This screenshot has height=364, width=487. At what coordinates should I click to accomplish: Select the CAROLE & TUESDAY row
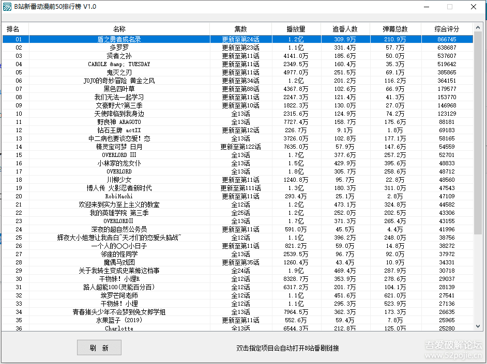[x=119, y=64]
